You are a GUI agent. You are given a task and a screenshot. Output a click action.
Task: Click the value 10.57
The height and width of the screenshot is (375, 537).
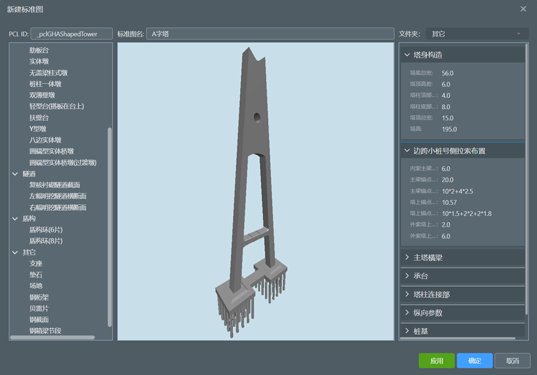coord(449,202)
